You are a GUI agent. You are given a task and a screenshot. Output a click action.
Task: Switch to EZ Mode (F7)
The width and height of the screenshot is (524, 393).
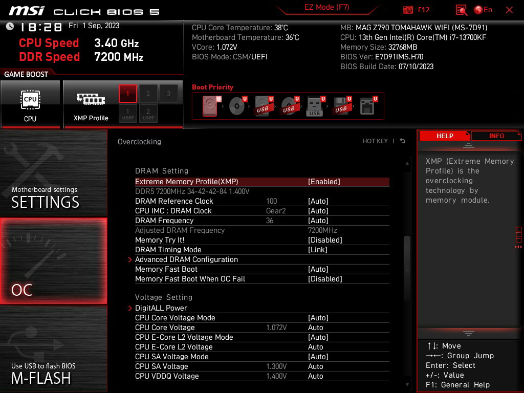coord(326,7)
